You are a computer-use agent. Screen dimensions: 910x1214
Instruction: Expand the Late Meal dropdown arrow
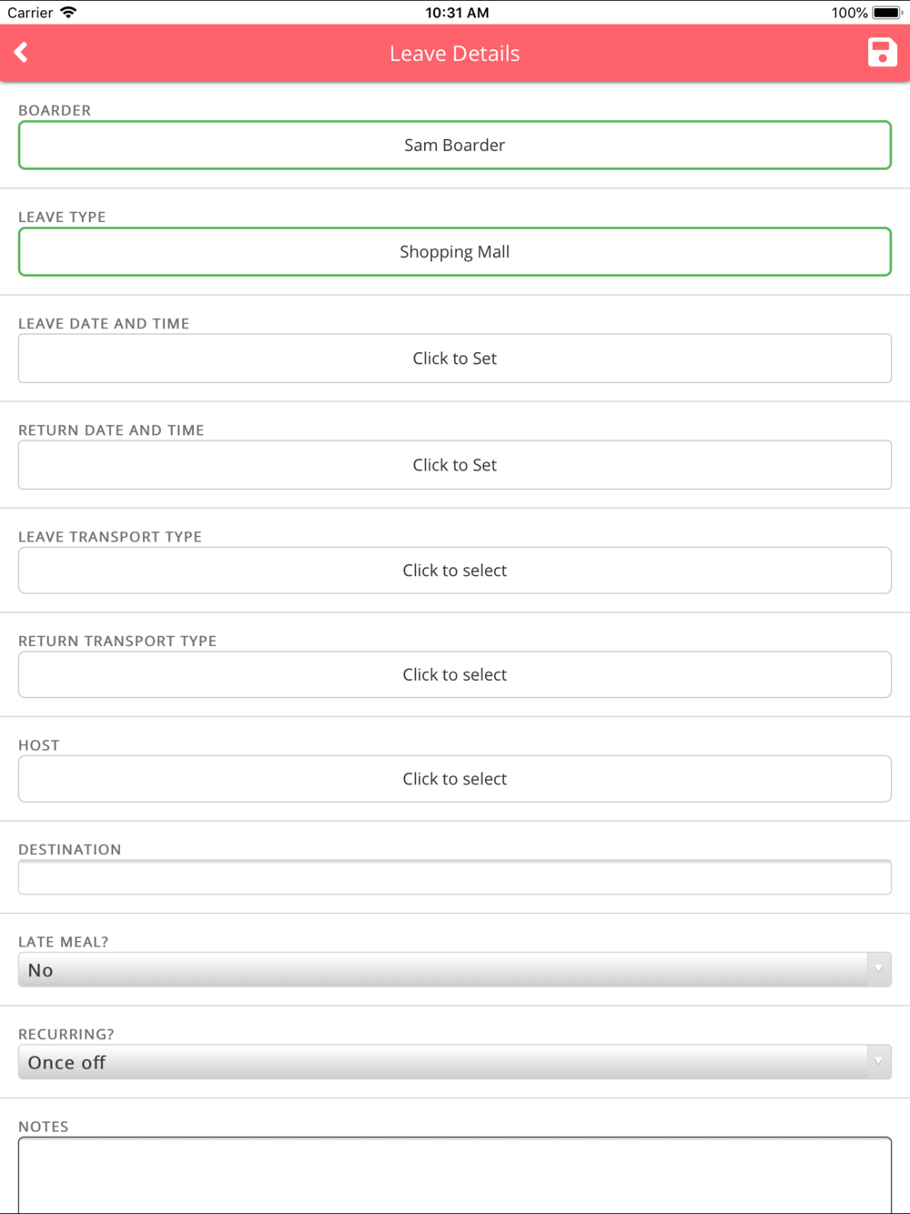coord(878,970)
